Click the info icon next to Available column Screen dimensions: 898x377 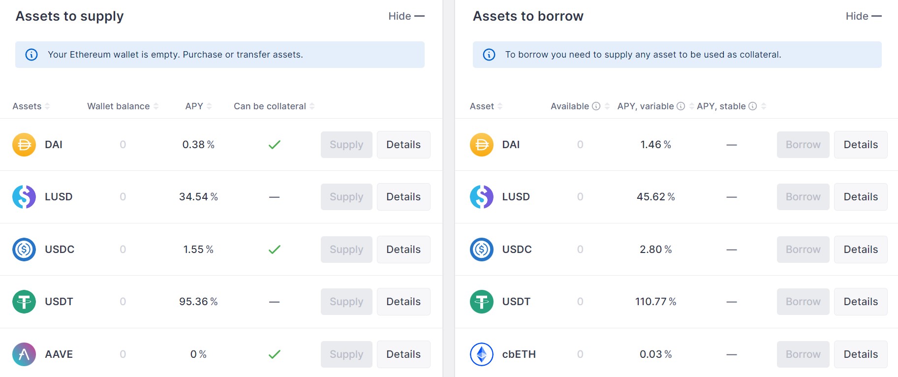[597, 106]
